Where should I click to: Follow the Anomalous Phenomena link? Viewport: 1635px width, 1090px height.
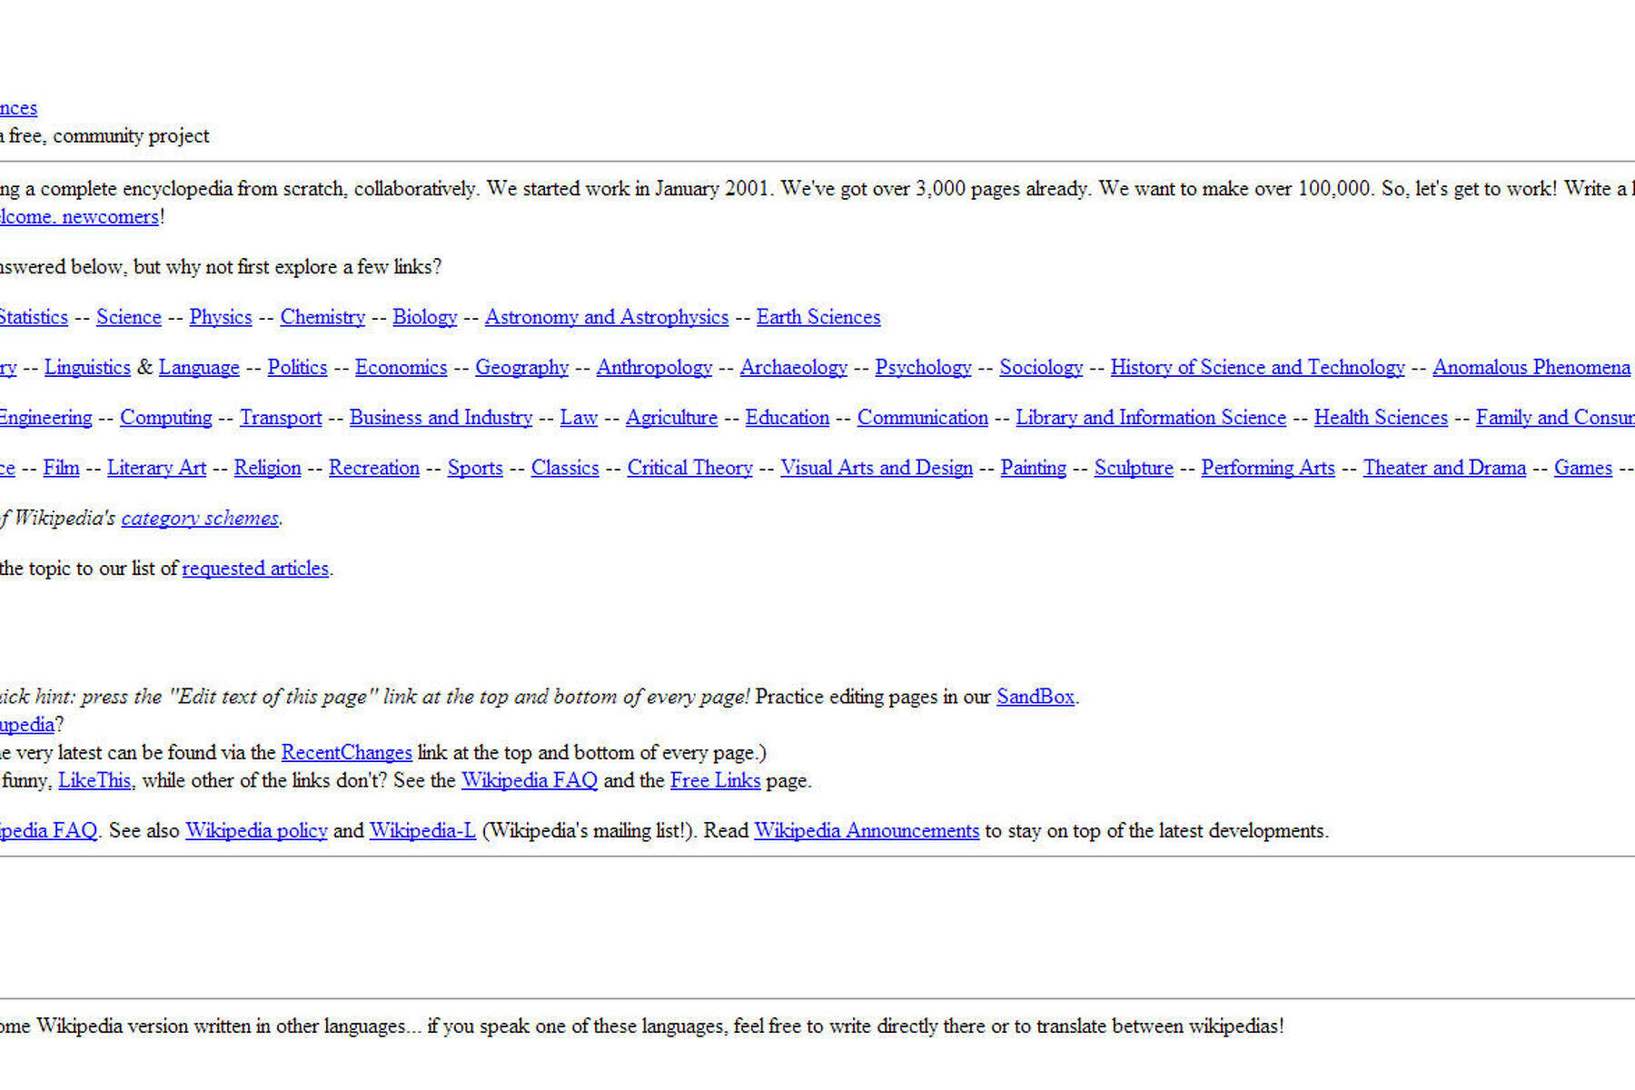(1531, 367)
